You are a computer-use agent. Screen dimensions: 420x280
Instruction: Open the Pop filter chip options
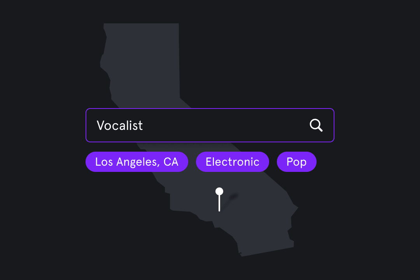296,162
